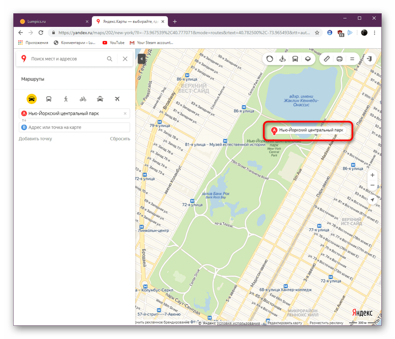Screen dimensions: 395x339
Task: Click the Маршруты heading
Action: [33, 79]
